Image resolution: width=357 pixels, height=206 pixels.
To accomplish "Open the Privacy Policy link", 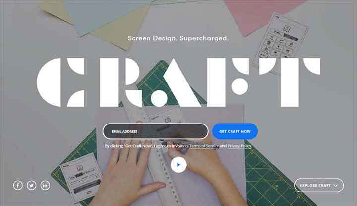I will pos(239,146).
